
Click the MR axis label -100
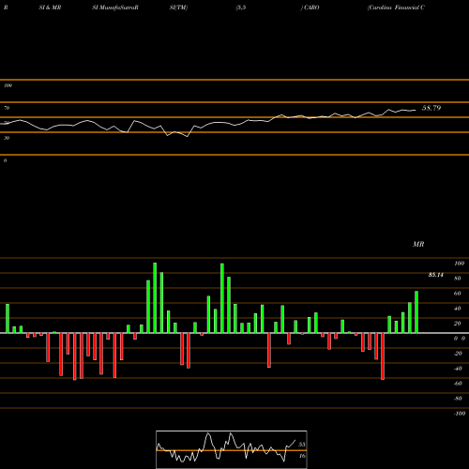(460, 414)
